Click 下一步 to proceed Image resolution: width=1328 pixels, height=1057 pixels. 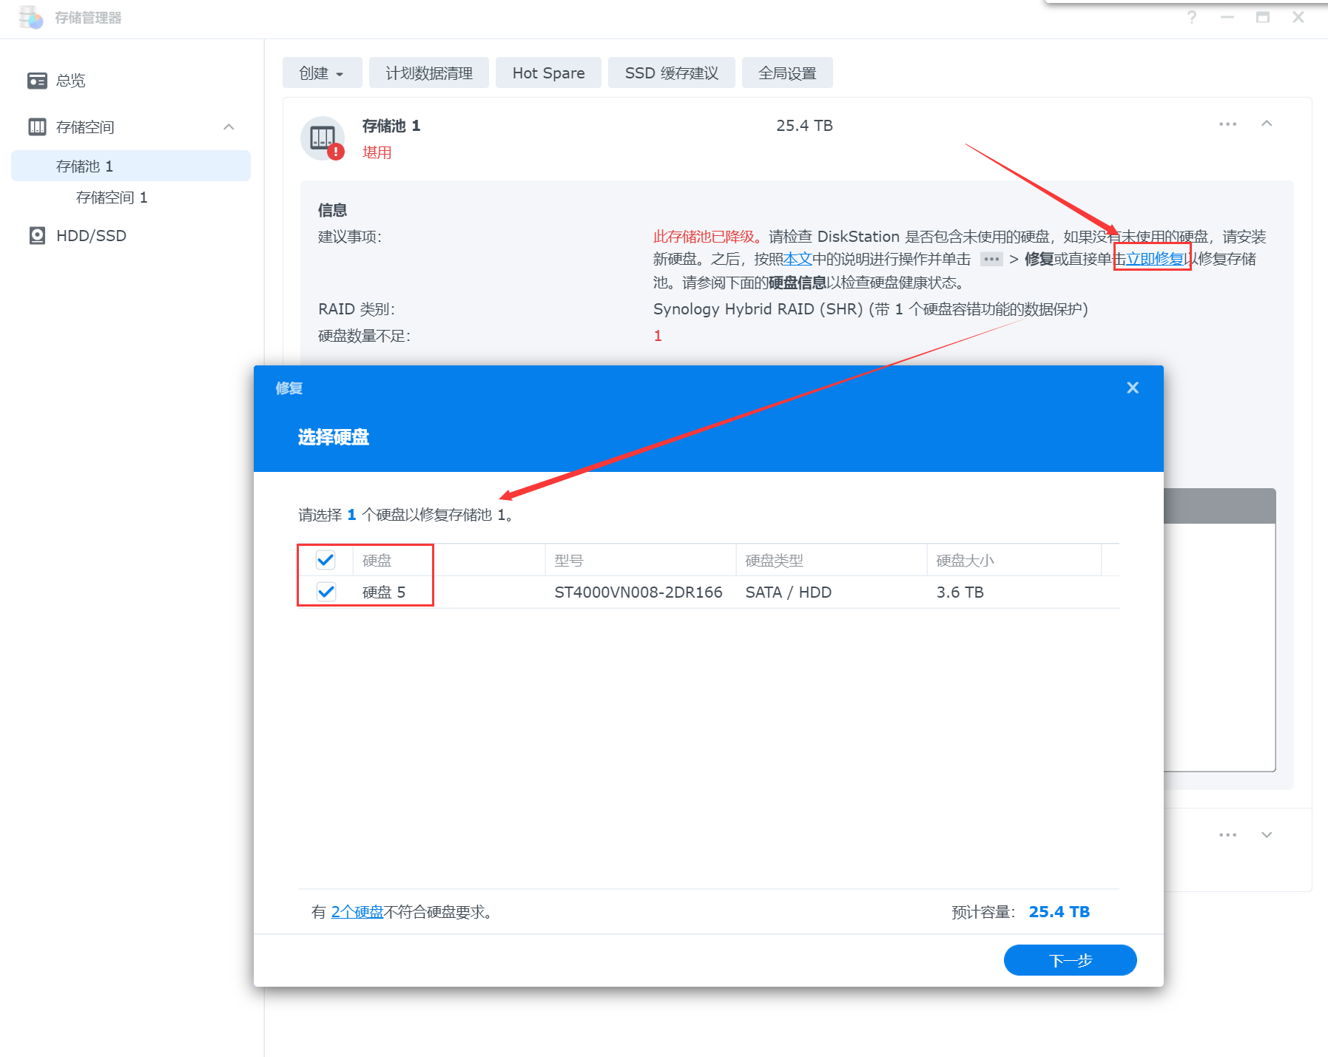click(1070, 960)
